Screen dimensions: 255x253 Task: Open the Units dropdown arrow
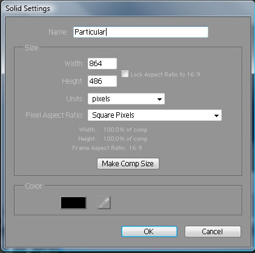[x=159, y=99]
